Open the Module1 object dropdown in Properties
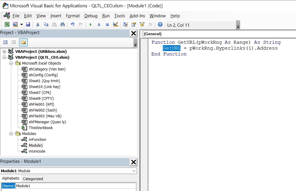Screen dimensions: 296x191 click(134, 171)
